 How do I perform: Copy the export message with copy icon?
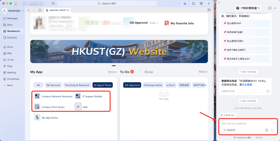(268, 91)
